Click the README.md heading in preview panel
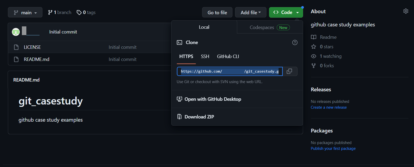Viewport: 414px width, 167px height. click(x=26, y=80)
